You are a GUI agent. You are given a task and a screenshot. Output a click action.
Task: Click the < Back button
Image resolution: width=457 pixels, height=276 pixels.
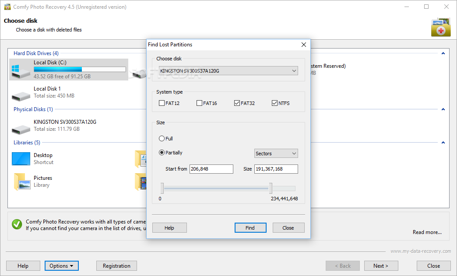click(343, 266)
